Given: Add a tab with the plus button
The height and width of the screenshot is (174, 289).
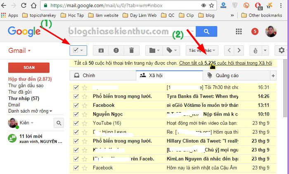Looking at the screenshot, I should [x=273, y=75].
